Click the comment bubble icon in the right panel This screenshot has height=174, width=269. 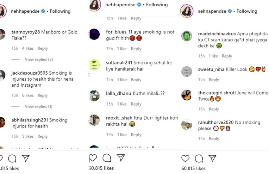[199, 158]
